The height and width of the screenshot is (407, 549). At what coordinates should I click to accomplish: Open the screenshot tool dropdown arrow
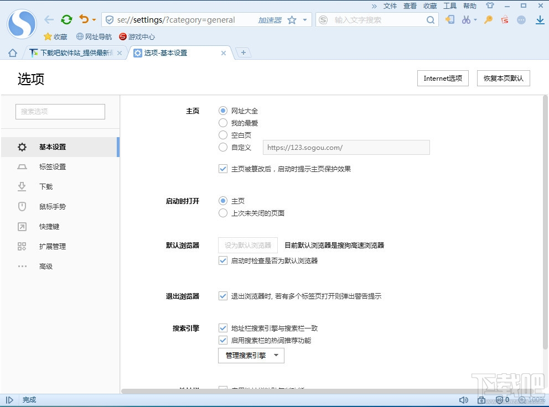(x=475, y=20)
